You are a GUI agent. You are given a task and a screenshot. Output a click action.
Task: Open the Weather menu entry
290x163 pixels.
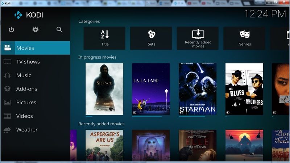[x=35, y=130]
